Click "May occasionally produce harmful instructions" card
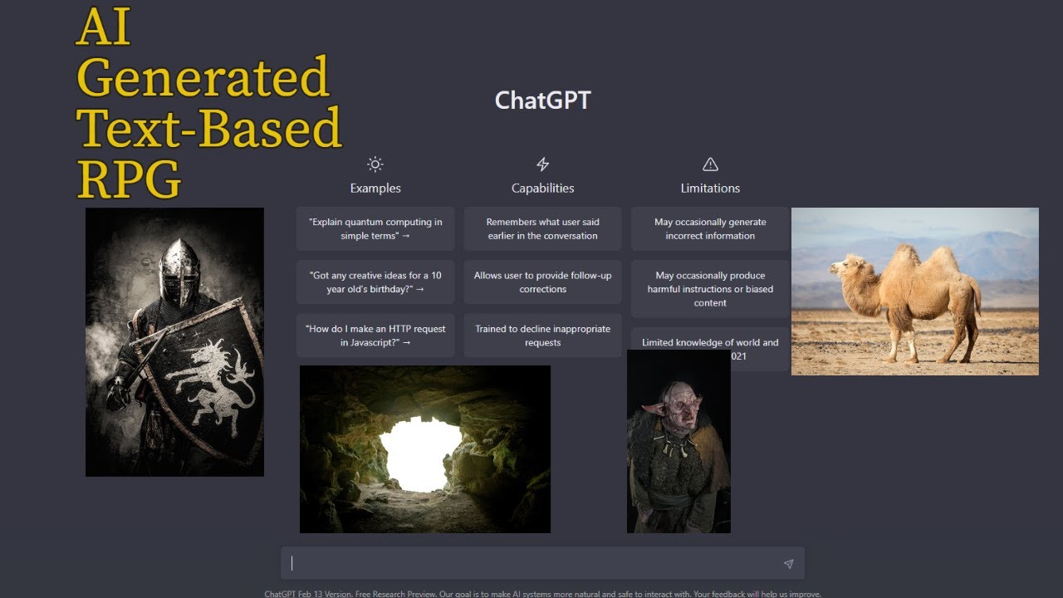This screenshot has height=598, width=1063. (710, 289)
